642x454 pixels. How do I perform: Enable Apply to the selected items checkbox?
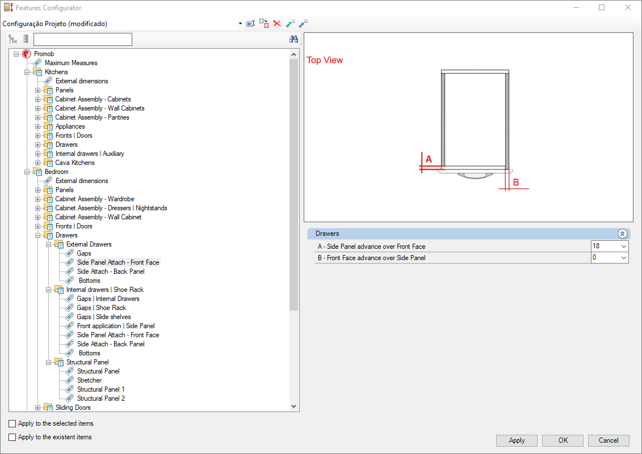click(x=12, y=424)
